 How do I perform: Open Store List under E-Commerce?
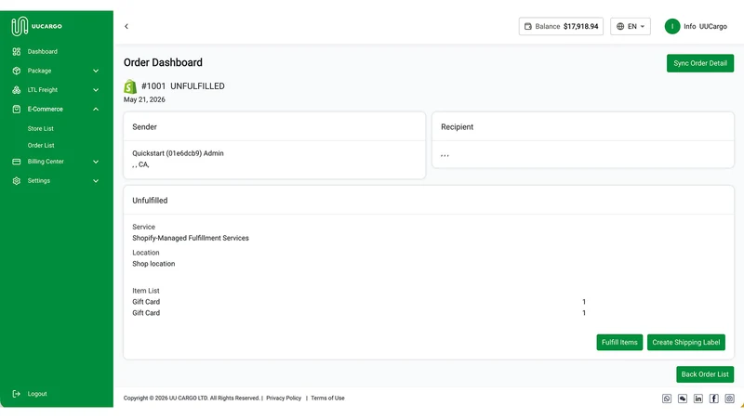click(x=40, y=128)
